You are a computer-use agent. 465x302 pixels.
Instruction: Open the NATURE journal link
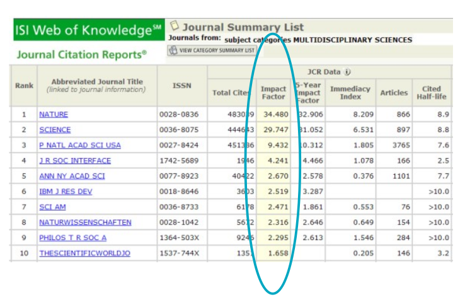[x=54, y=115]
